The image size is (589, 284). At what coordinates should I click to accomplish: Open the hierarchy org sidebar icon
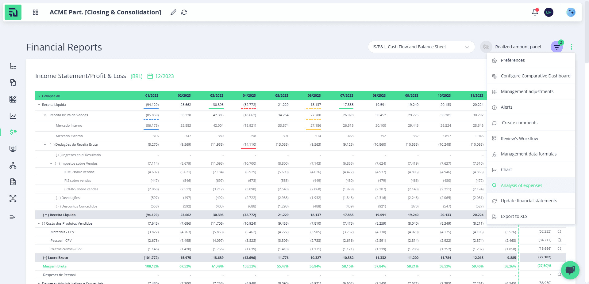point(13,165)
